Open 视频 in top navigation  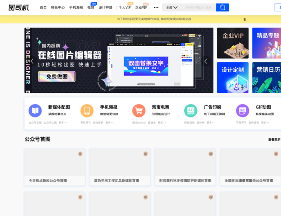(x=91, y=7)
